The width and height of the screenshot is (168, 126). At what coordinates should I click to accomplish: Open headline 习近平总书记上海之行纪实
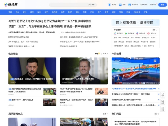coord(25,21)
